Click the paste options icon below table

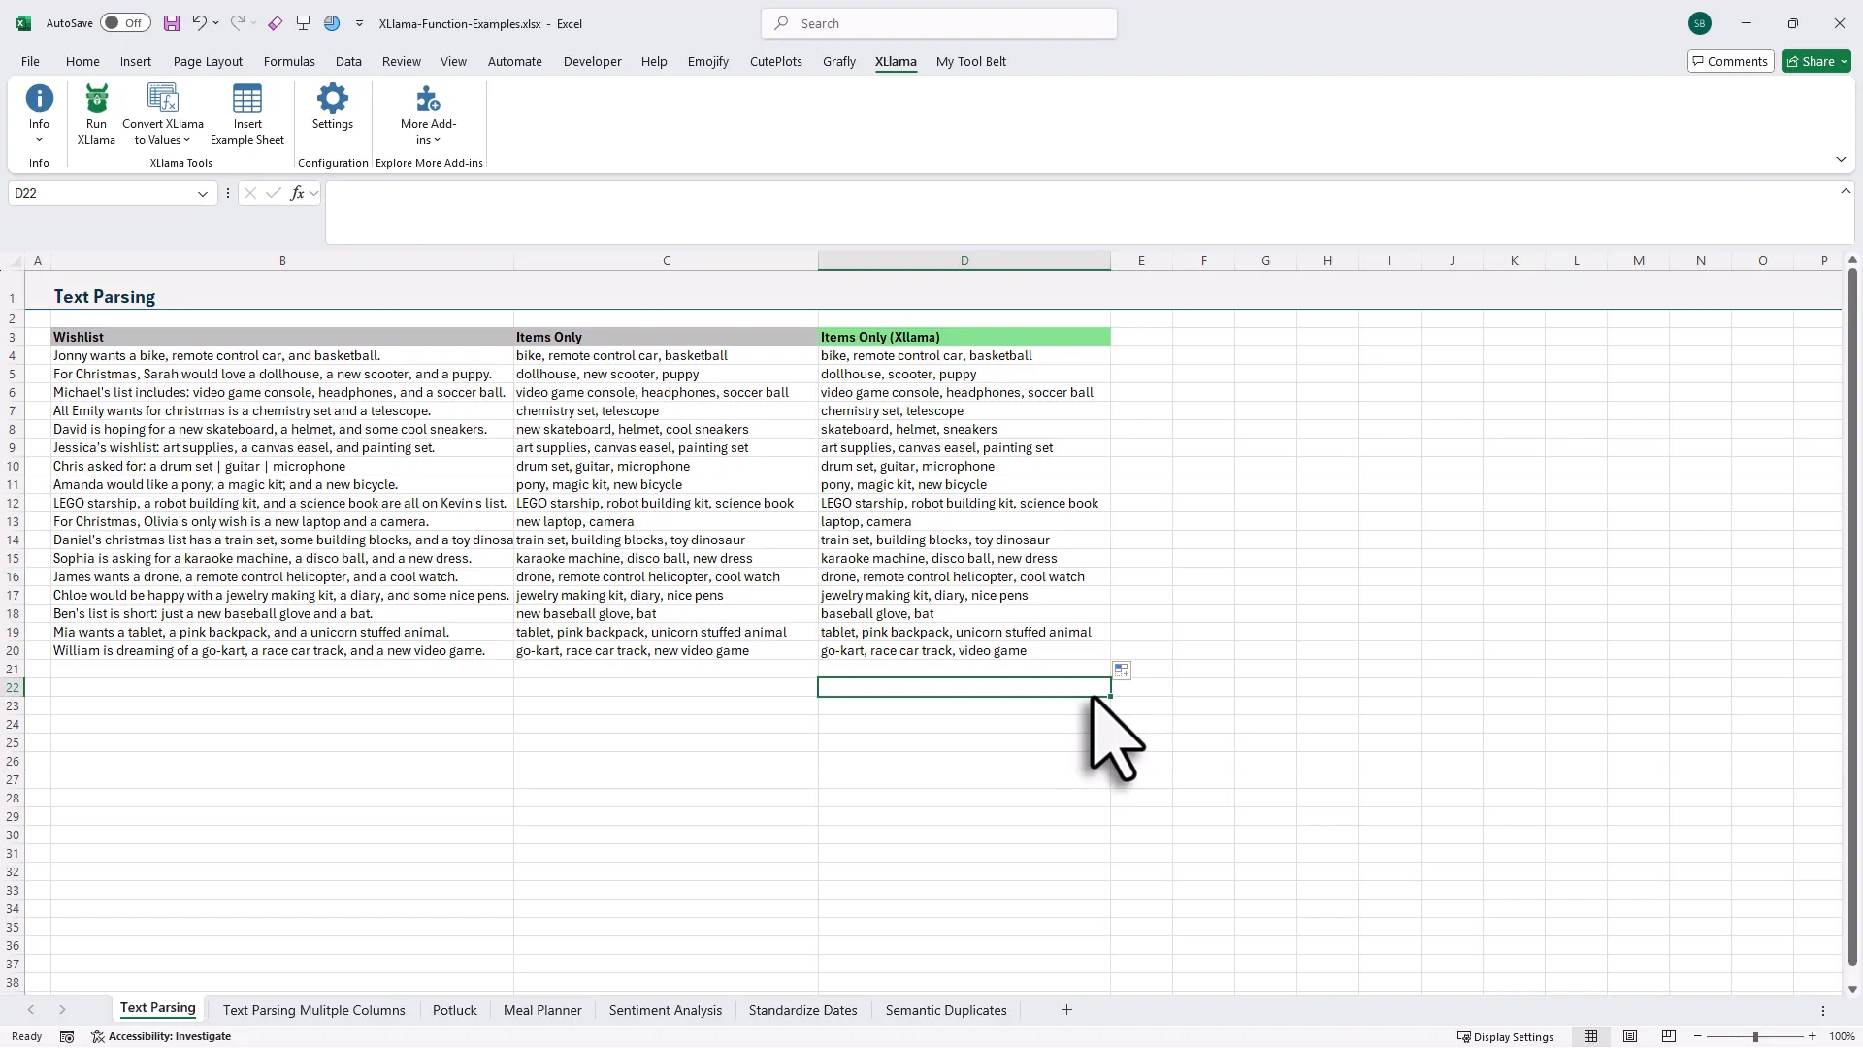(x=1121, y=671)
